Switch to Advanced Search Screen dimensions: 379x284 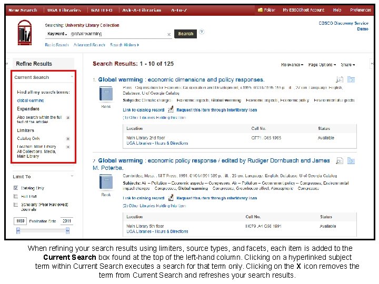point(89,45)
